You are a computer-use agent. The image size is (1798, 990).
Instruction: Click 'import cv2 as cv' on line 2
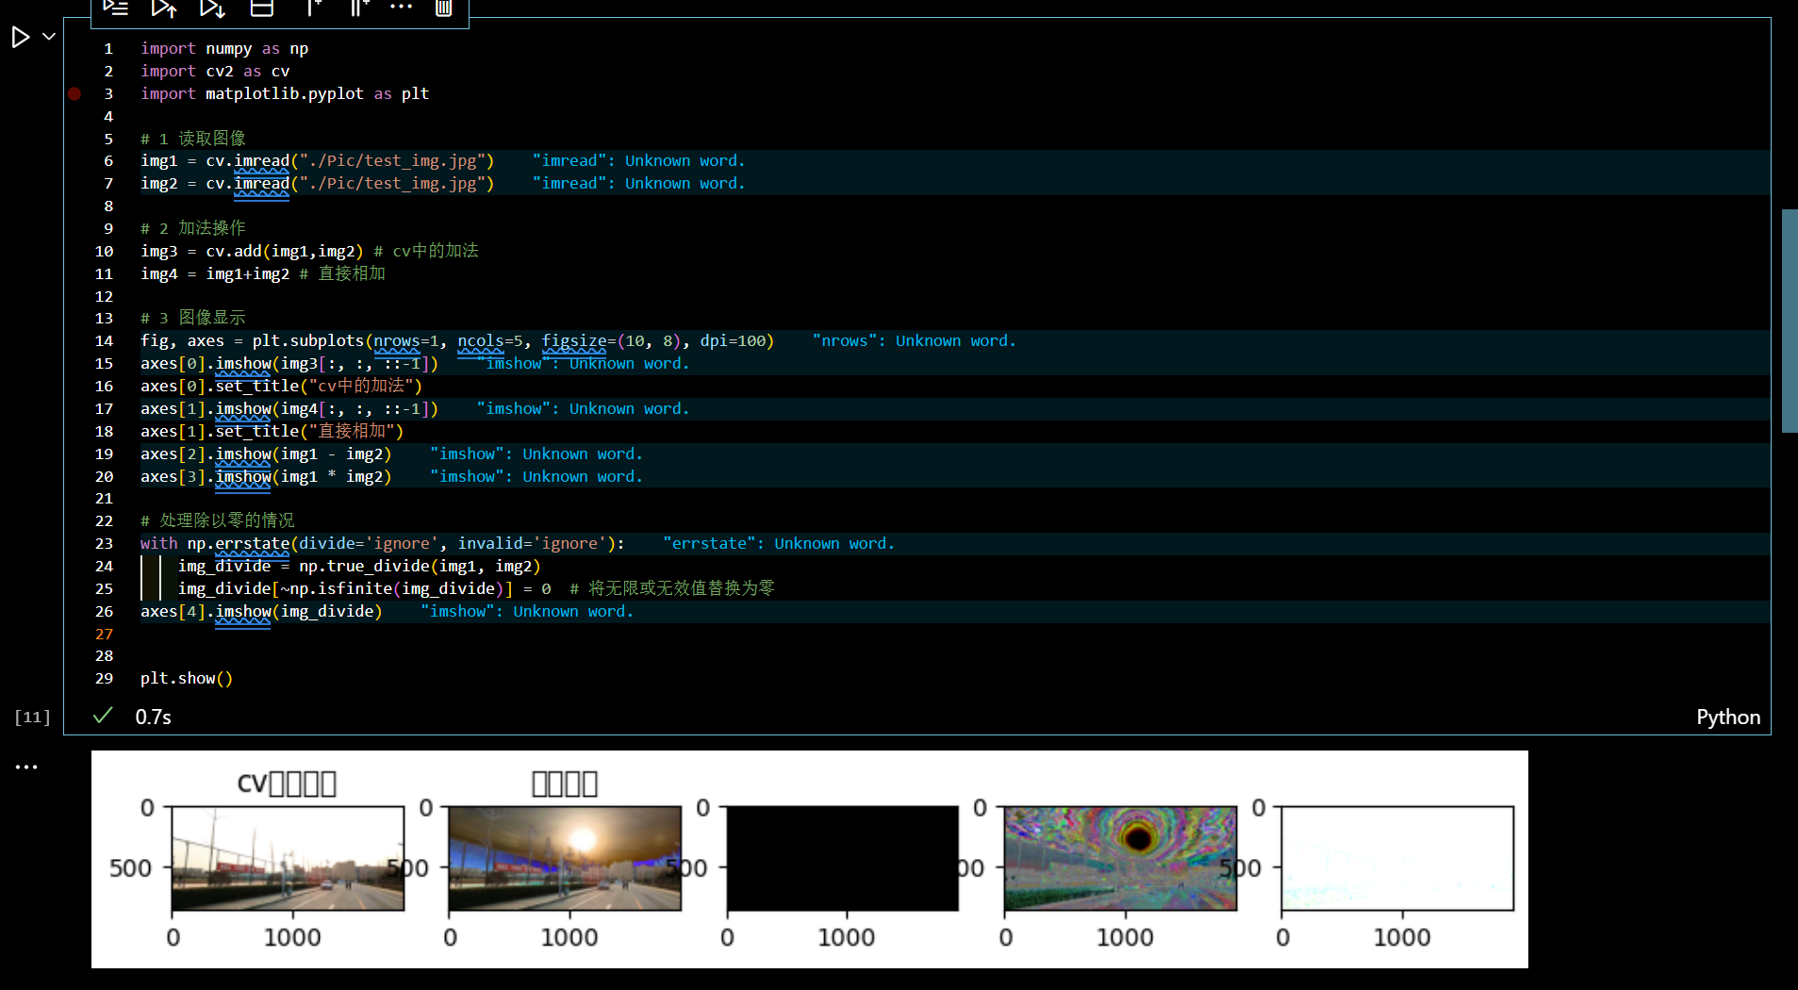tap(215, 71)
